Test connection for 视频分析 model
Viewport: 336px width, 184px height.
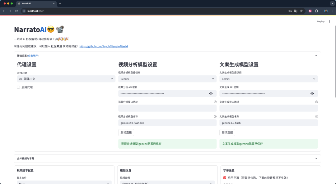click(126, 132)
